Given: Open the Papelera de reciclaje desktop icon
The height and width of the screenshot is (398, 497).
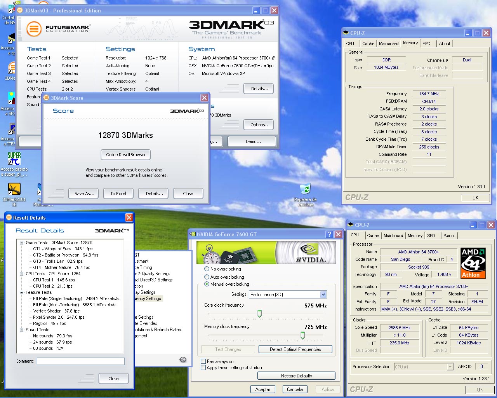Looking at the screenshot, I should click(306, 189).
